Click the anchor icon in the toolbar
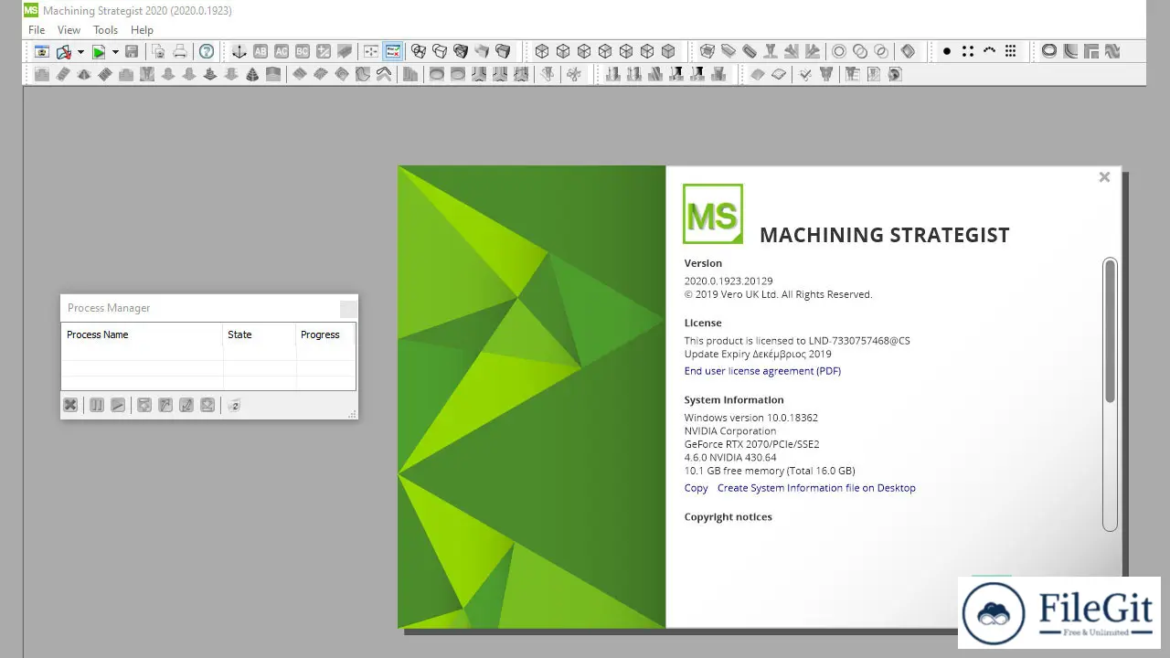This screenshot has height=658, width=1170. click(239, 52)
